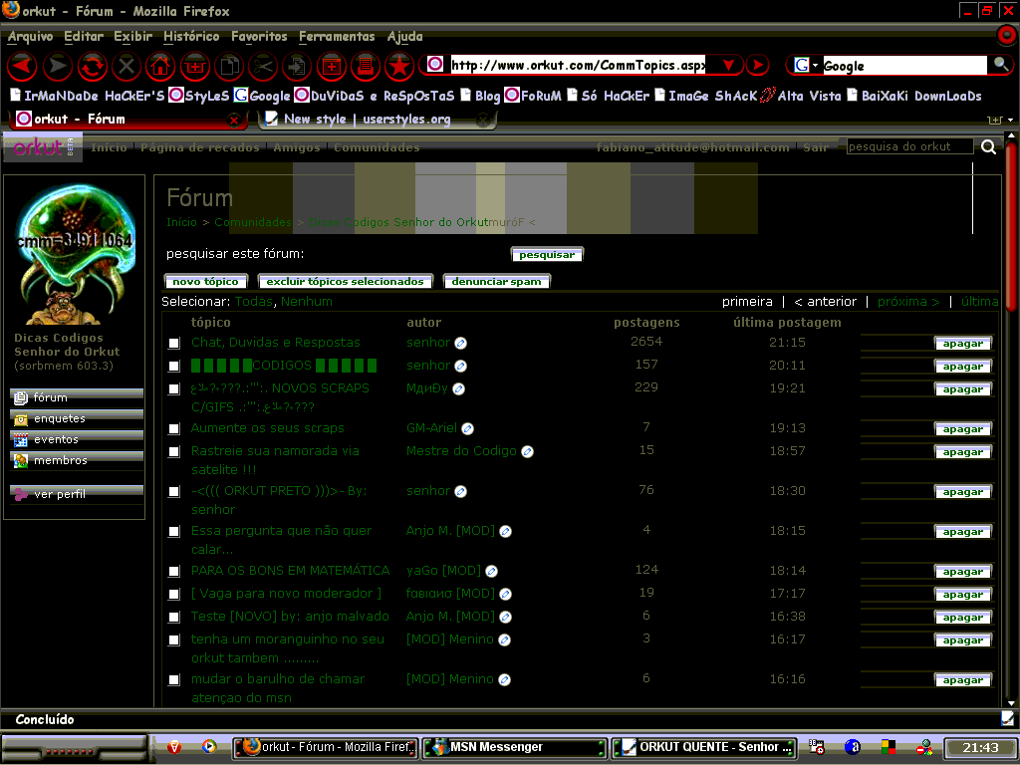Open the membros sidebar item
The image size is (1020, 765).
coord(77,460)
